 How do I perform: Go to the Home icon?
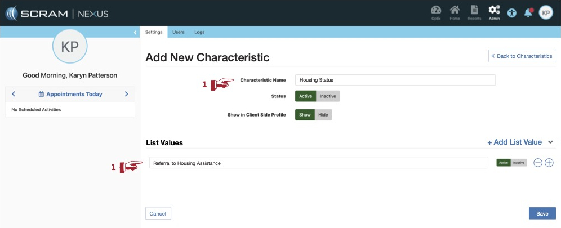[455, 11]
